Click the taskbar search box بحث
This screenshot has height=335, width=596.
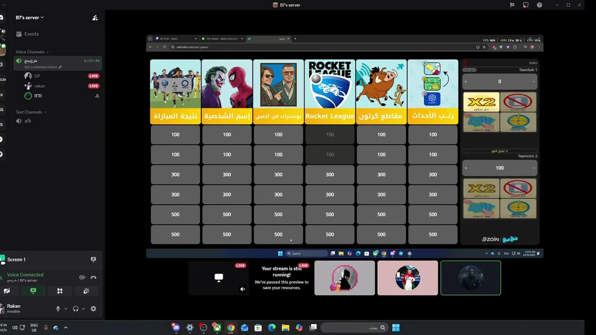(x=354, y=328)
